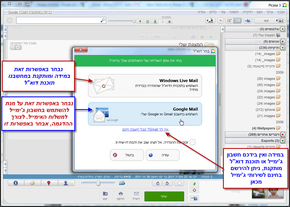The width and height of the screenshot is (290, 207).
Task: Expand the דברים אחרים section
Action: pos(282,135)
